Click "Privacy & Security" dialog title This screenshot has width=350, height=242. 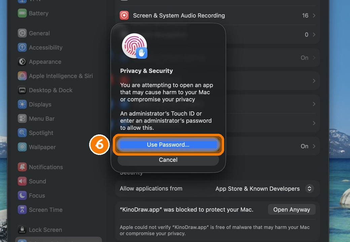[x=146, y=71]
